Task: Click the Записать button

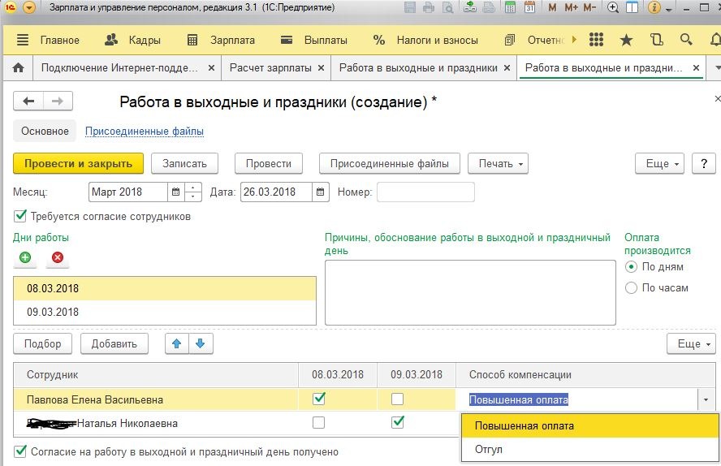Action: [x=184, y=164]
